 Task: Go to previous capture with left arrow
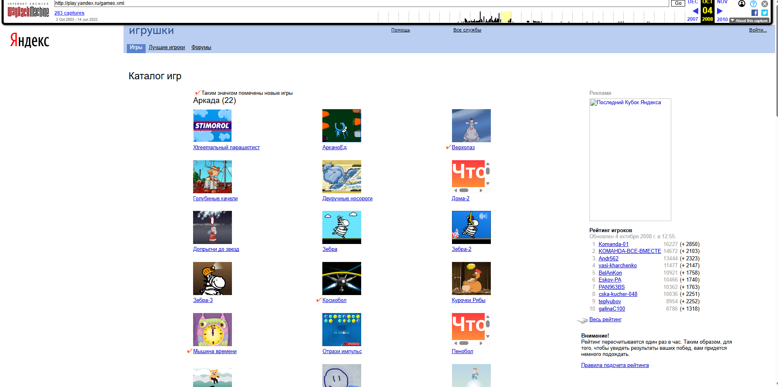695,11
